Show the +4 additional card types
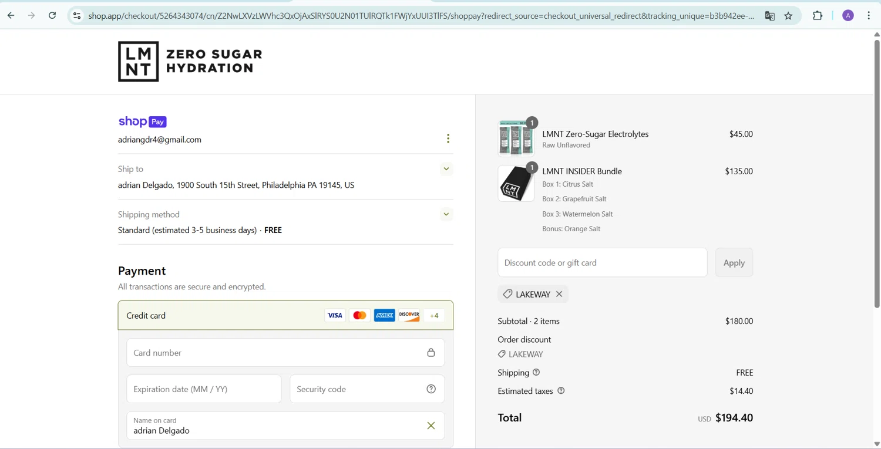The height and width of the screenshot is (449, 881). coord(434,315)
